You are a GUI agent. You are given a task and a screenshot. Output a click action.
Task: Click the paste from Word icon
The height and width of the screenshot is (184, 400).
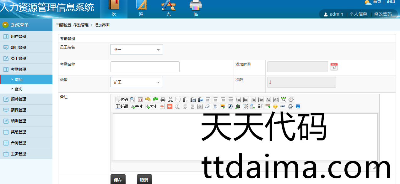tap(200, 100)
